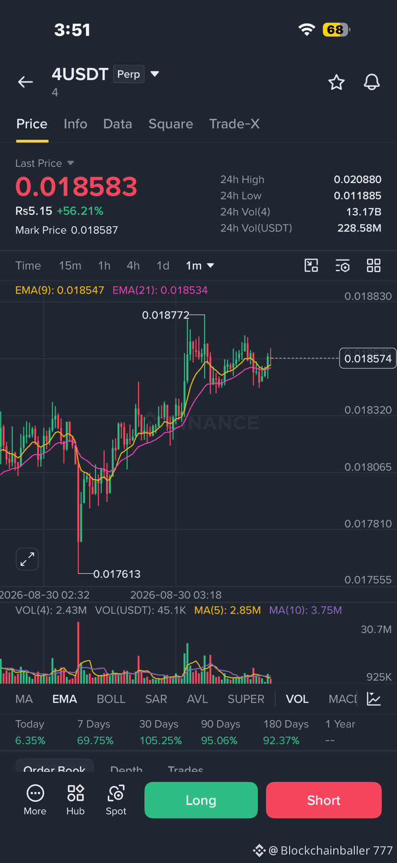Tap the large last price 0.018583
Viewport: 397px width, 863px height.
point(76,186)
